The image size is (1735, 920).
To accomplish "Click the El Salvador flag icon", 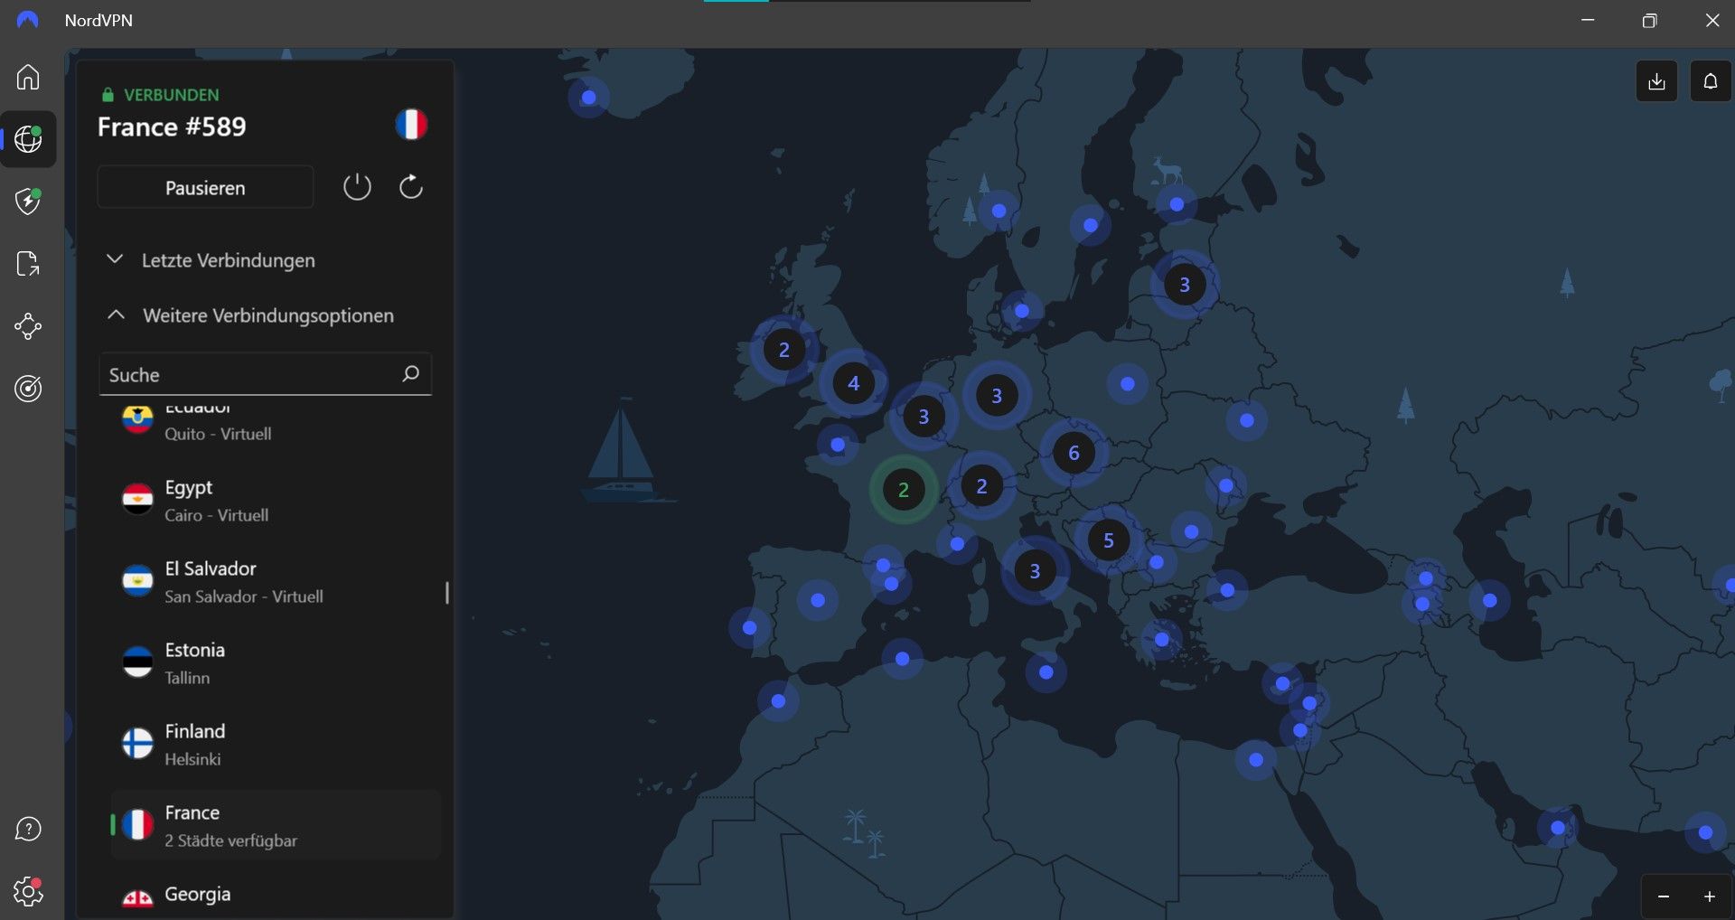I will [137, 580].
